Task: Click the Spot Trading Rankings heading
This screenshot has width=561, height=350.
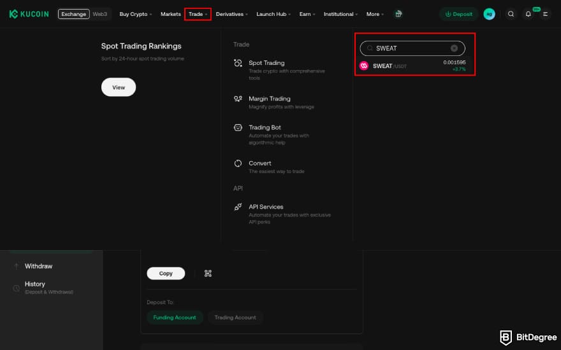Action: [141, 46]
